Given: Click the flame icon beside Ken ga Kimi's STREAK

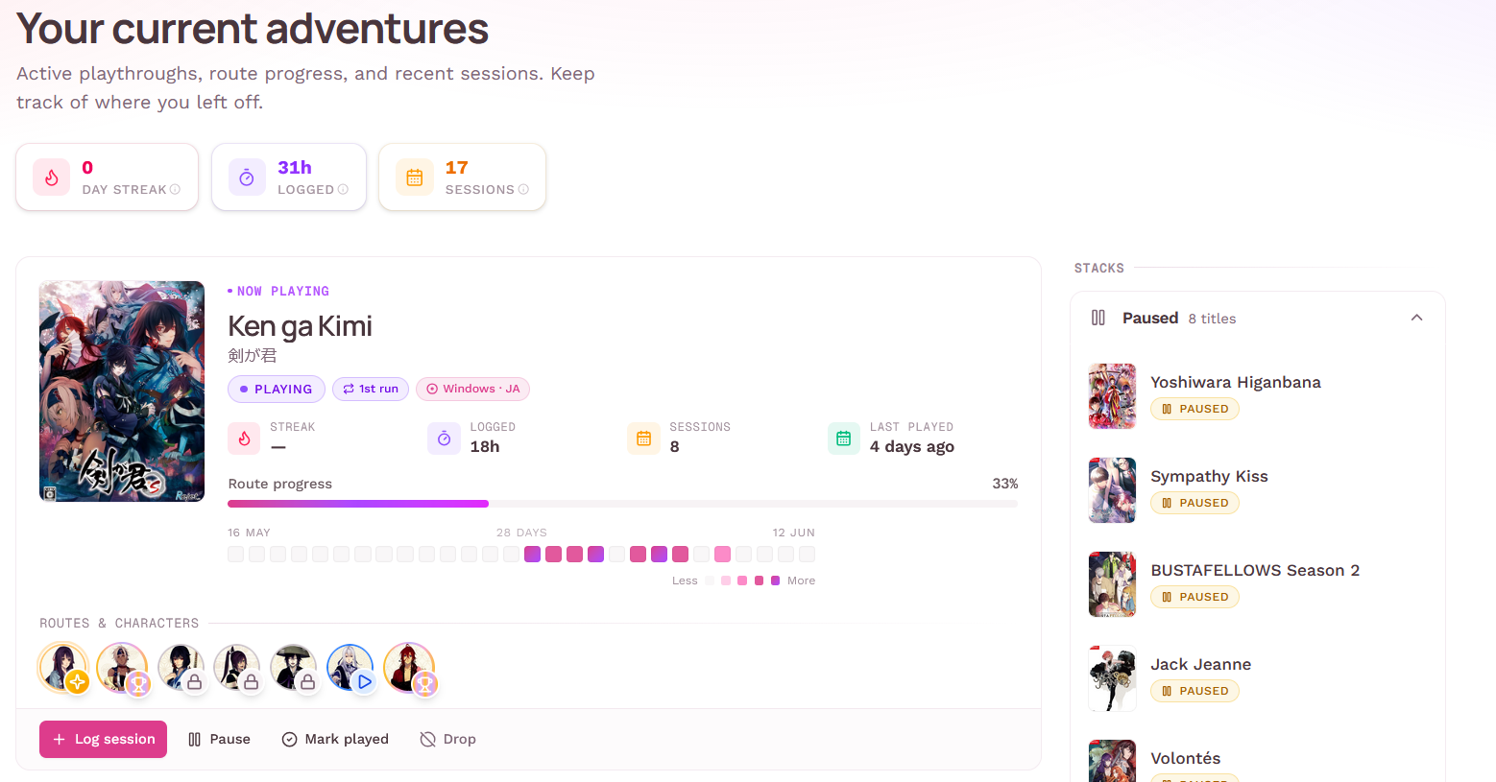Looking at the screenshot, I should tap(245, 438).
